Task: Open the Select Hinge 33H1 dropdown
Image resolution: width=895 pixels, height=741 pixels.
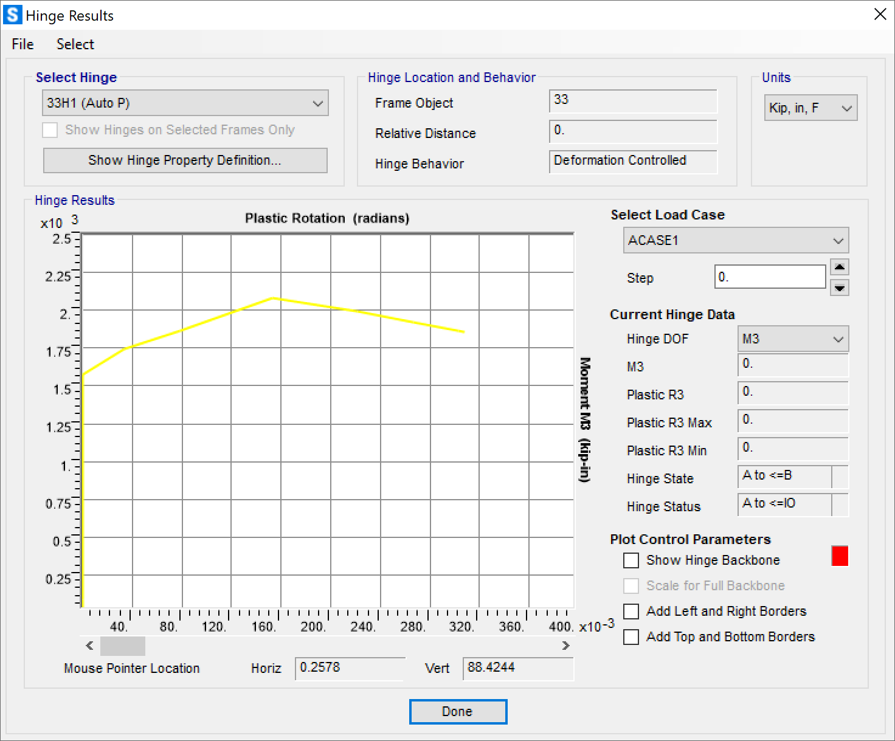Action: 185,103
